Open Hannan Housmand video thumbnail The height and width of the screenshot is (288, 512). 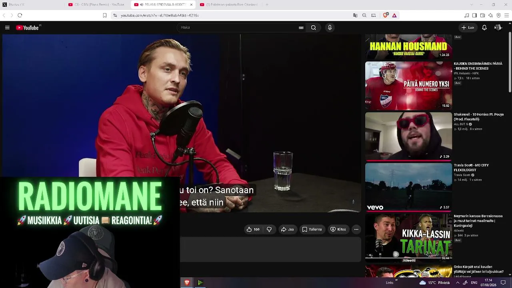point(408,47)
